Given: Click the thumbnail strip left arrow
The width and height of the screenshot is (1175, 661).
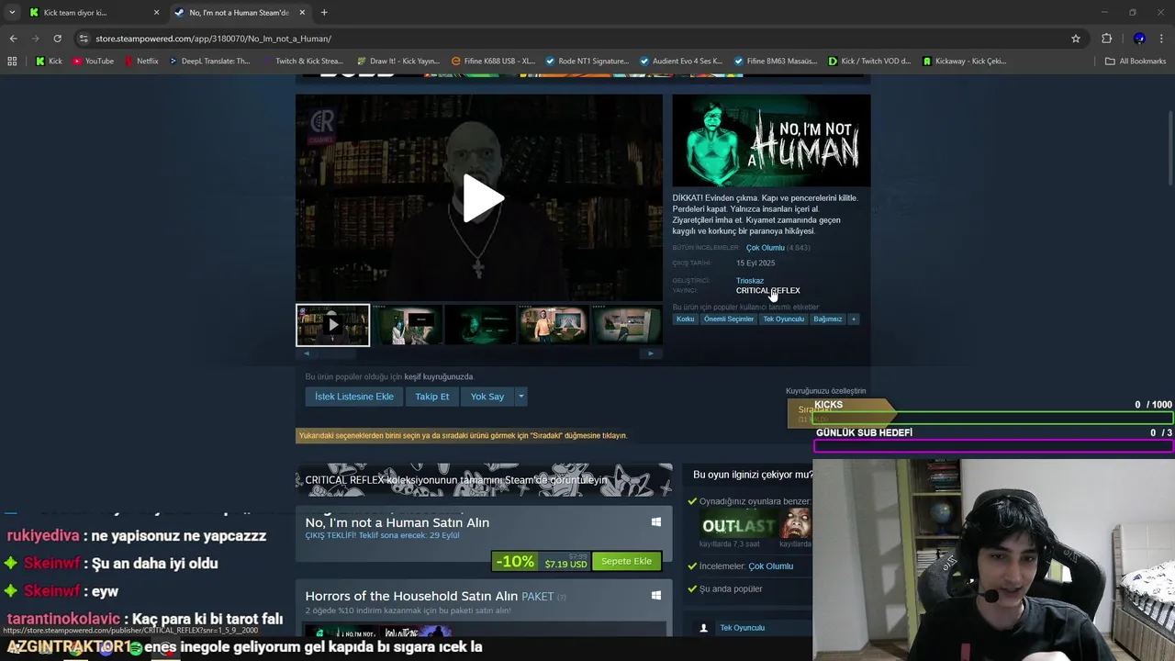Looking at the screenshot, I should (307, 353).
